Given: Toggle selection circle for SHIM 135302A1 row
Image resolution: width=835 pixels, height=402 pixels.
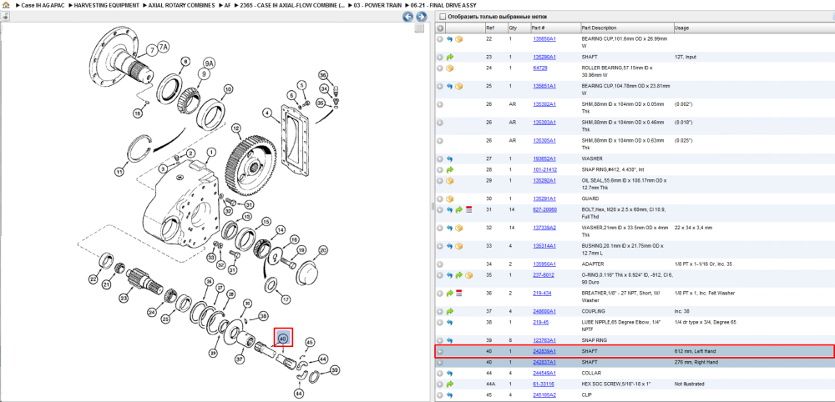Looking at the screenshot, I should coord(440,104).
